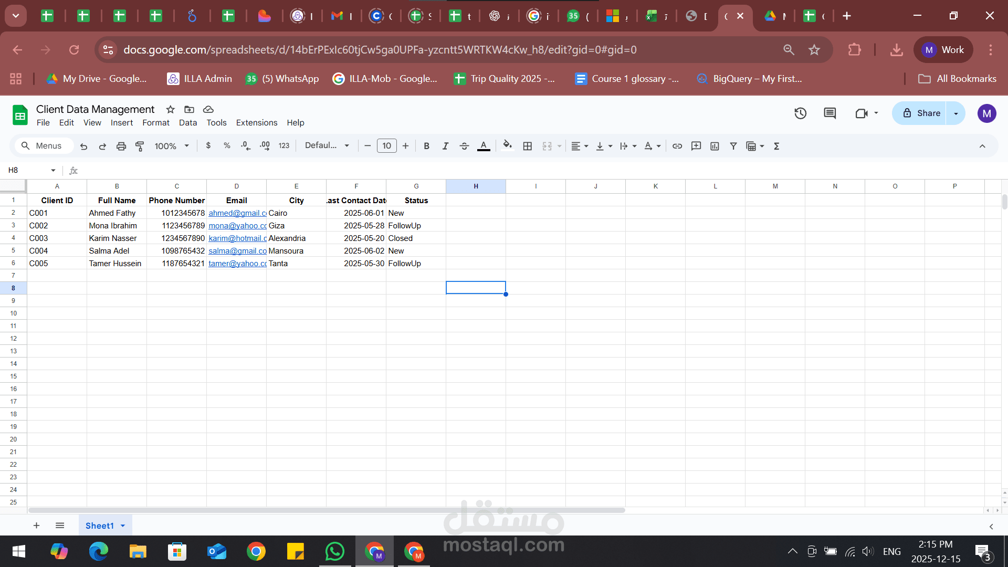Screen dimensions: 1008x567
Task: Click the print icon
Action: 121,146
